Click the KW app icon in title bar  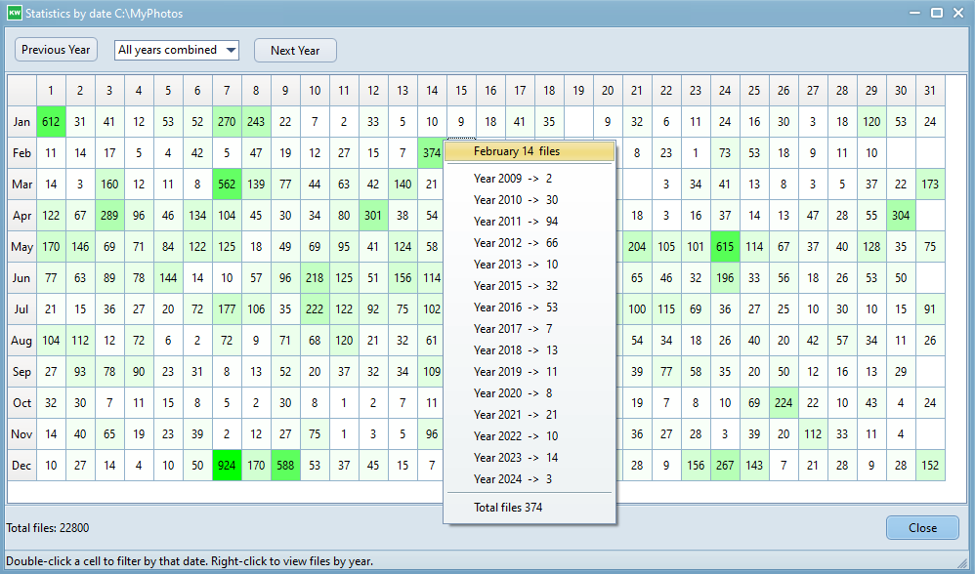point(14,14)
